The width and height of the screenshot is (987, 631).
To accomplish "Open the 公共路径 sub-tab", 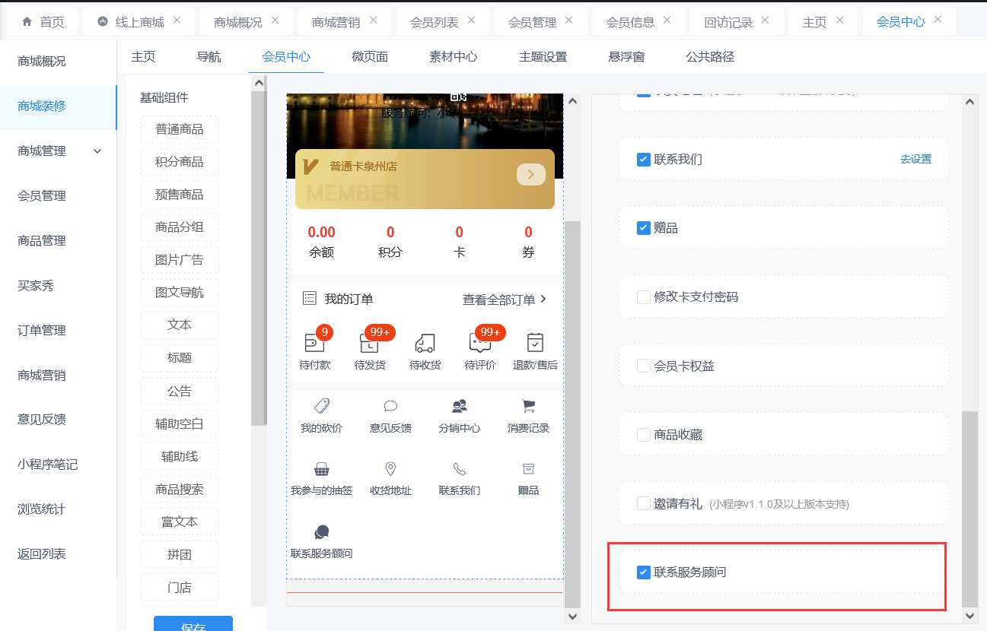I will click(x=710, y=57).
